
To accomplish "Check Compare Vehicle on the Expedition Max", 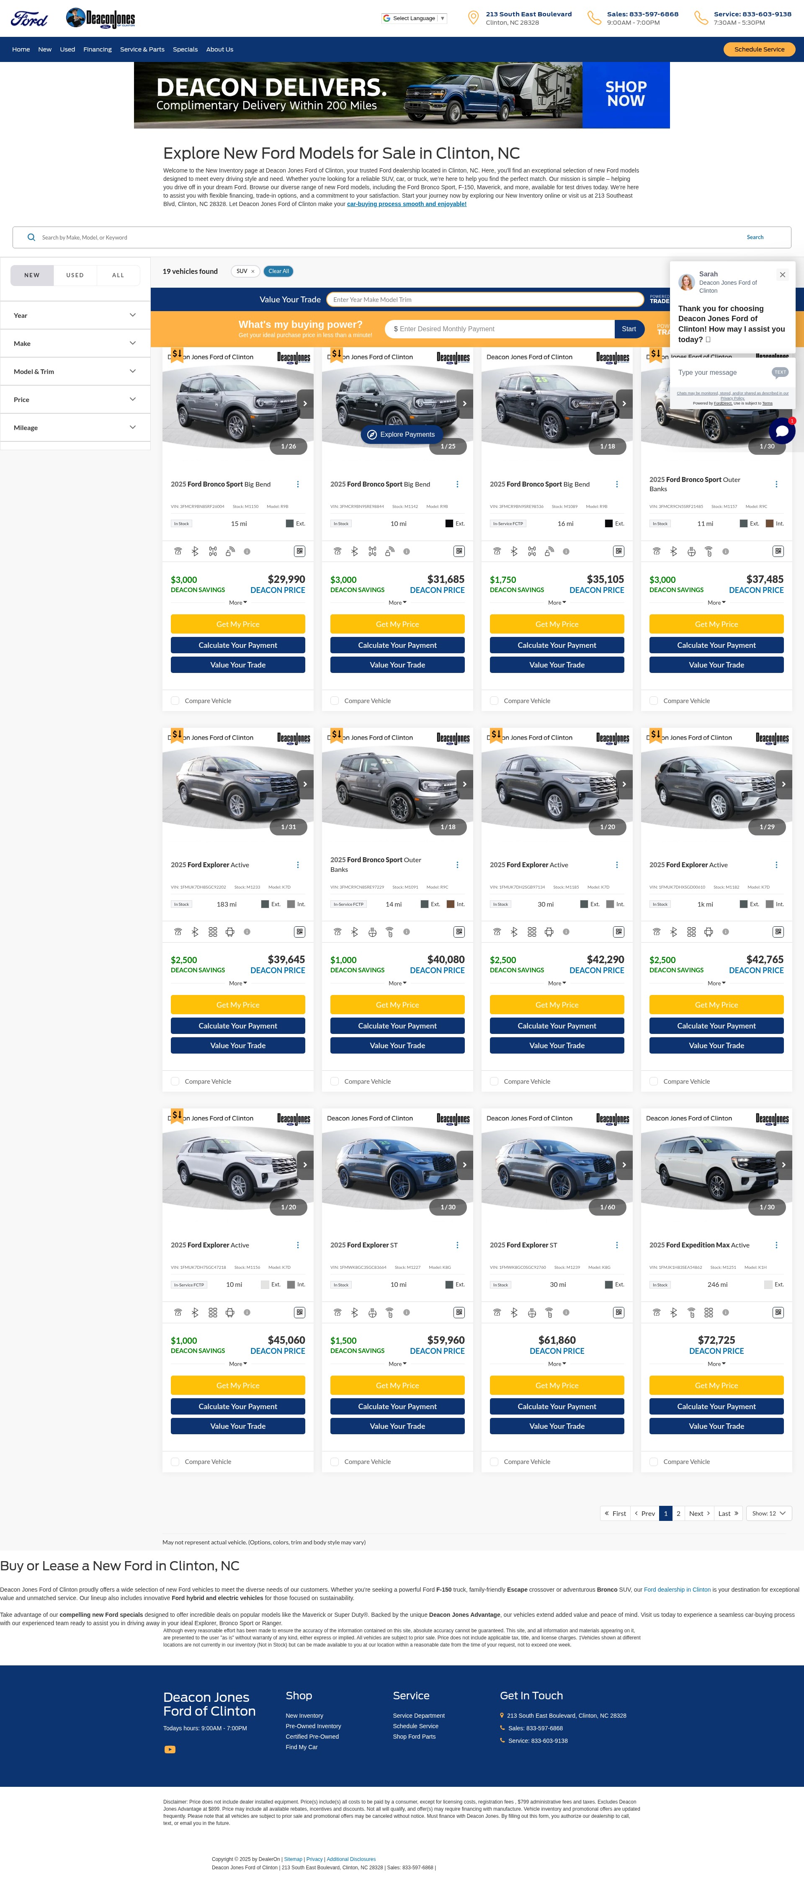I will 654,1462.
